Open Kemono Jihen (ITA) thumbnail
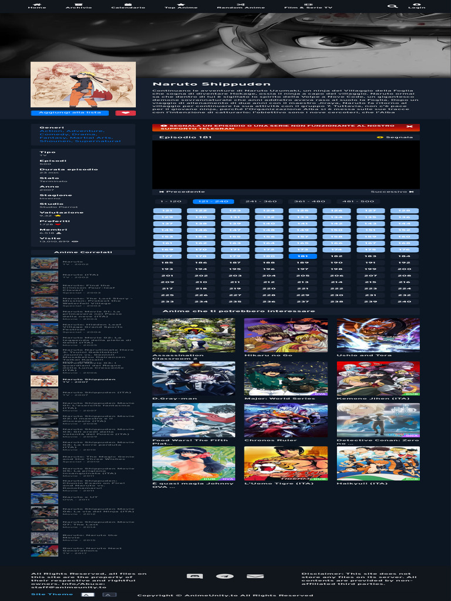Image resolution: width=451 pixels, height=601 pixels. [378, 379]
